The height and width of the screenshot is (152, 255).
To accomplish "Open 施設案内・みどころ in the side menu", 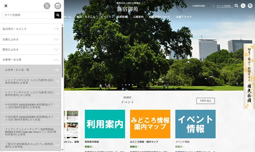I will click(14, 29).
